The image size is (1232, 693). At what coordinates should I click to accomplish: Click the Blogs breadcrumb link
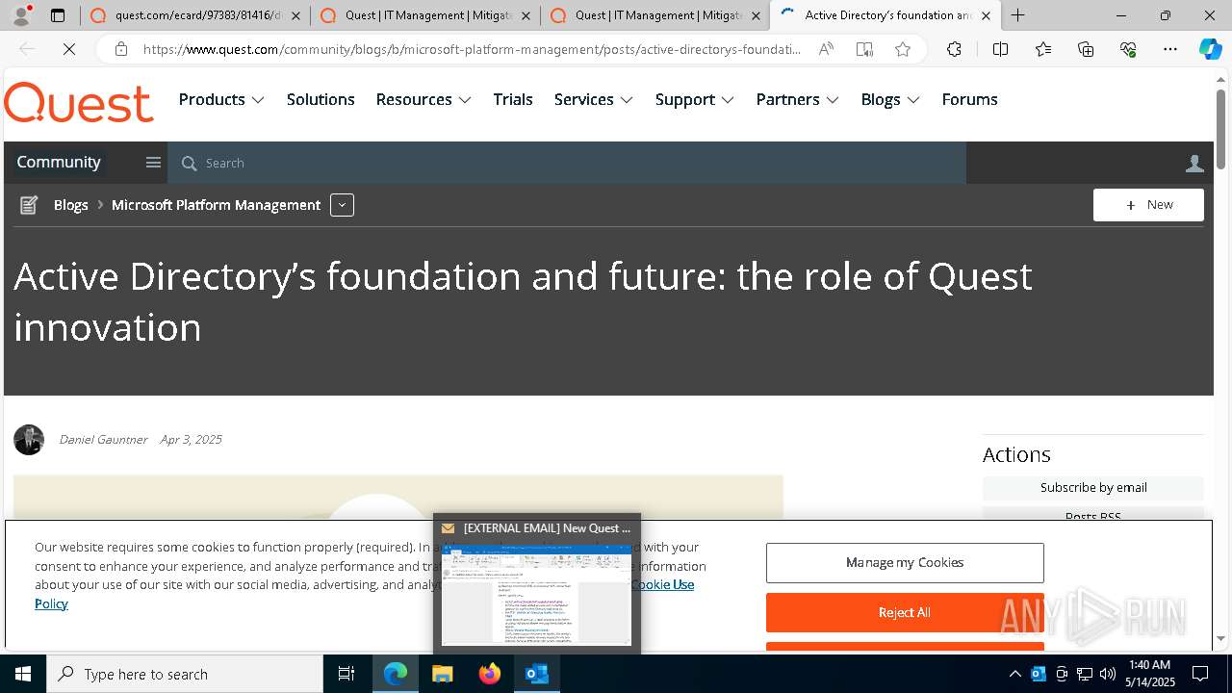tap(71, 205)
